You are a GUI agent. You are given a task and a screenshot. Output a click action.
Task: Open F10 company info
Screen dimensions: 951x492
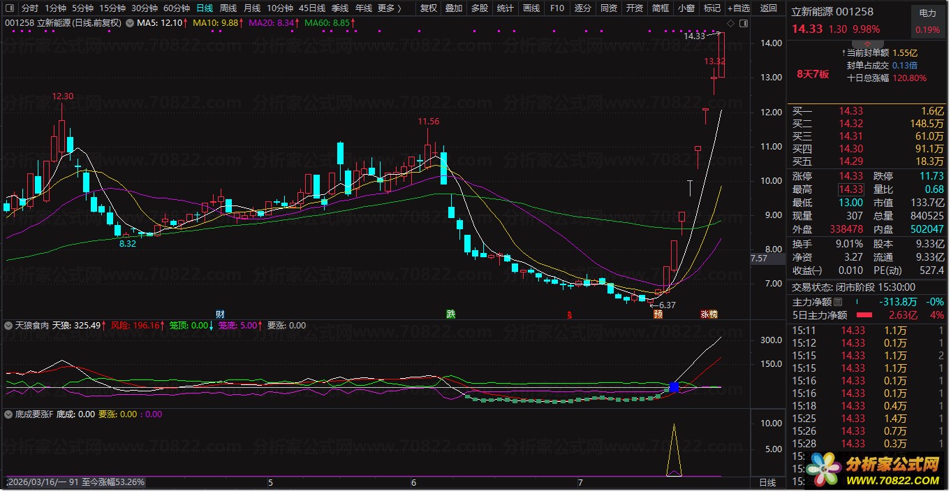click(x=557, y=9)
